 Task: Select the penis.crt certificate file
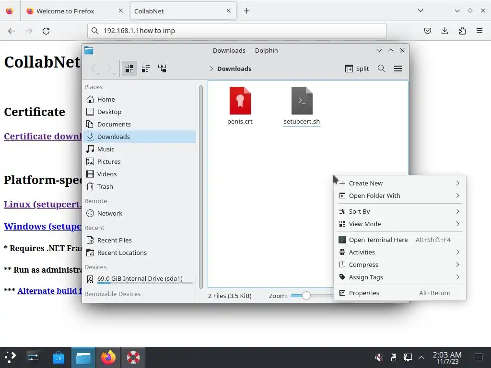click(240, 106)
